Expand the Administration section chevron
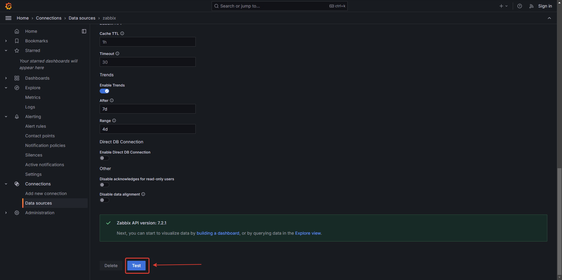The width and height of the screenshot is (562, 280). point(6,213)
